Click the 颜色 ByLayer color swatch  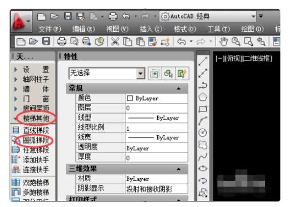click(x=130, y=98)
